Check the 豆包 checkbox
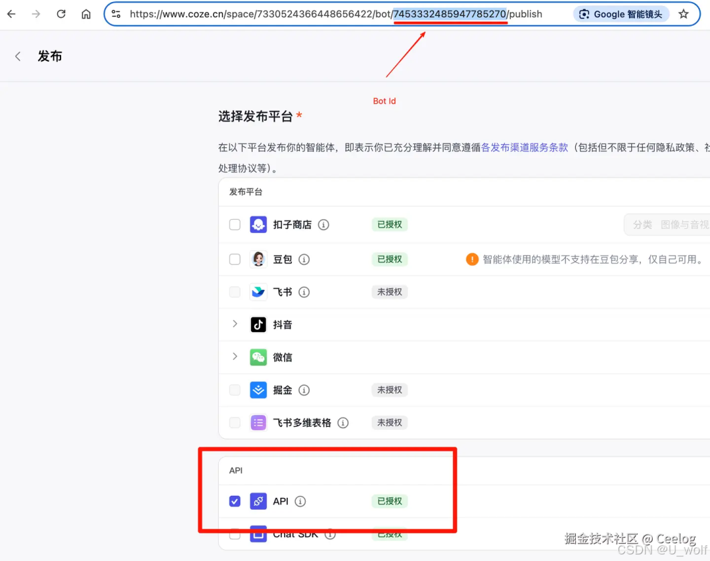 [x=235, y=259]
